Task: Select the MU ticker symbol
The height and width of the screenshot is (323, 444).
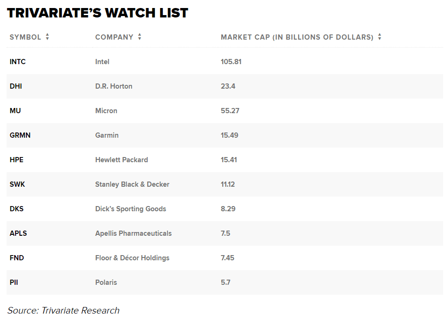Action: click(x=15, y=111)
